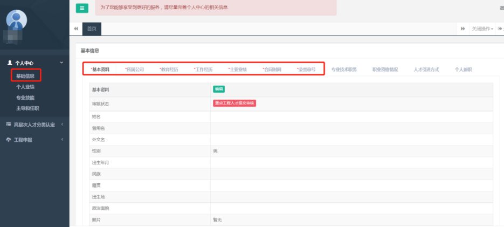
Task: Collapse the 个人中心 sidebar section chevron
Action: [61, 63]
